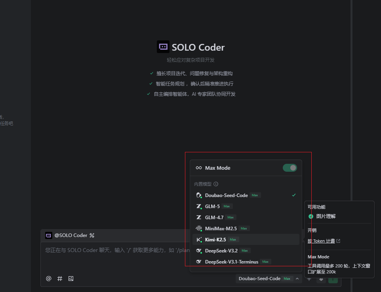Screen dimensions: 381x292
Task: Click the 智能任务规划 feature line
Action: pyautogui.click(x=194, y=84)
